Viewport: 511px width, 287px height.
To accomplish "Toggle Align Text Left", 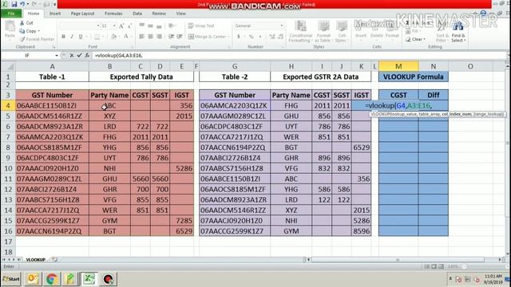I will [x=142, y=37].
